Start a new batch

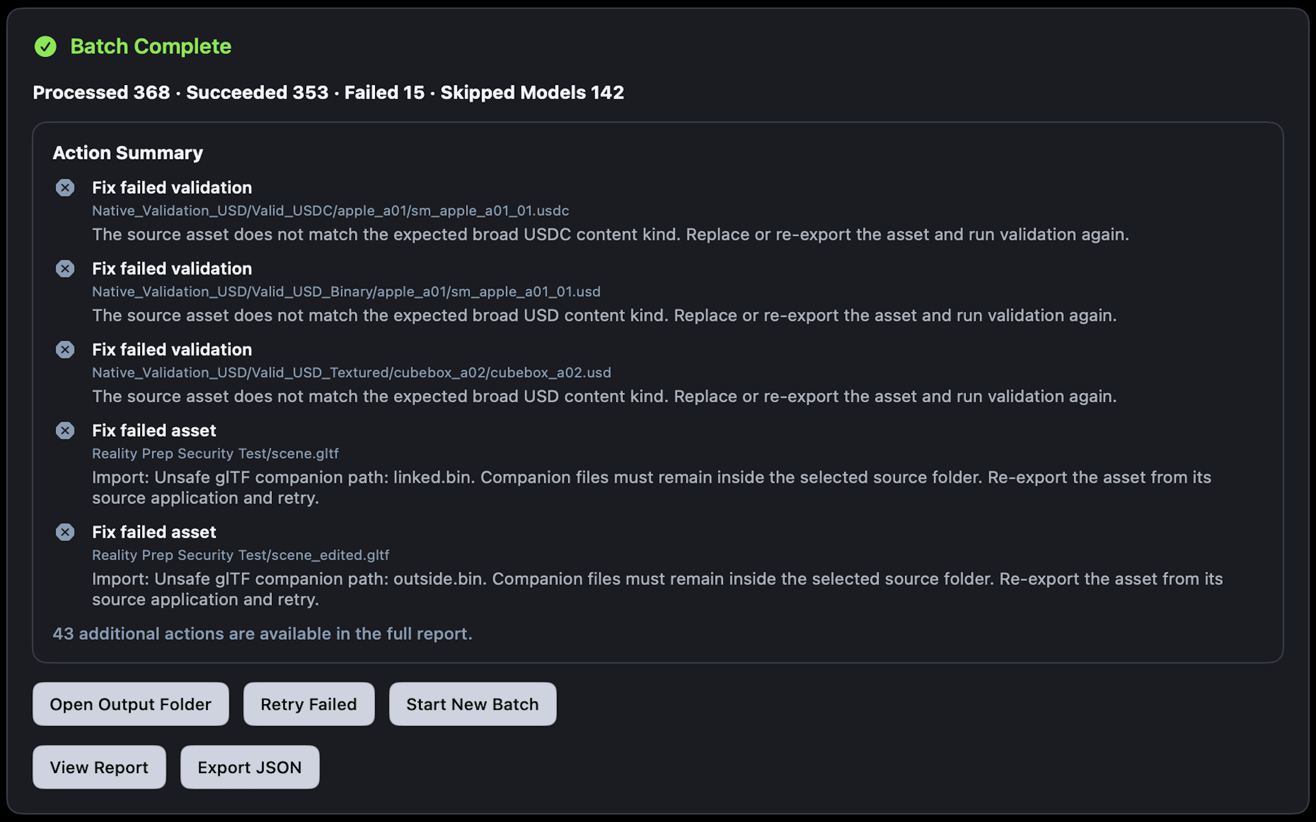point(472,704)
